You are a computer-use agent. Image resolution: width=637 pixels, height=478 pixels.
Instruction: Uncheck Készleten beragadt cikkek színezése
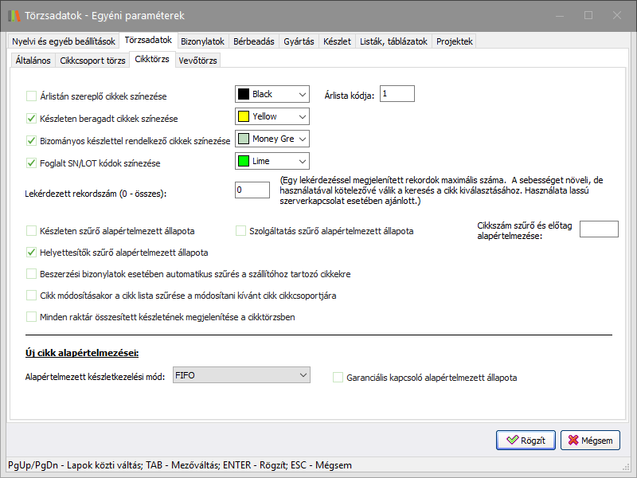32,119
